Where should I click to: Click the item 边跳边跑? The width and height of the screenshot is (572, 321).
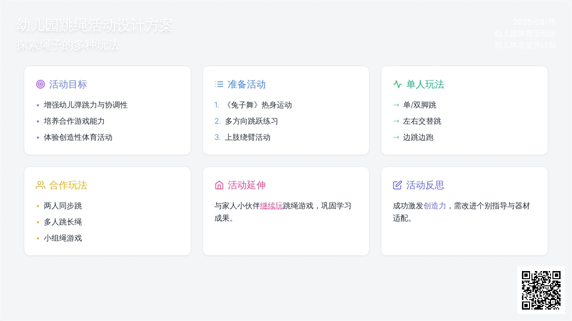click(419, 137)
